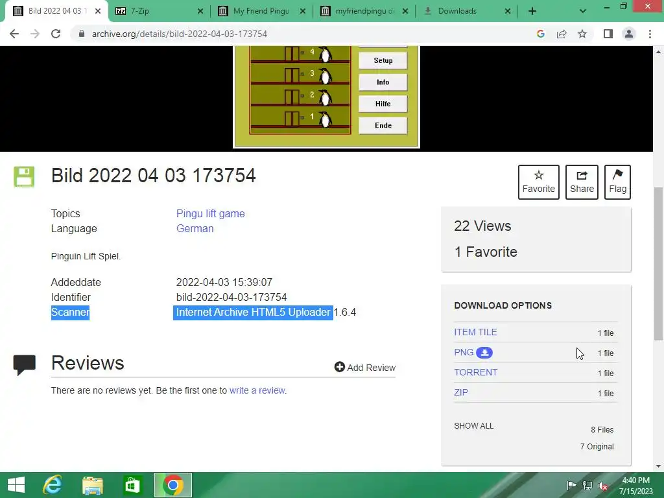
Task: Open Windows Store from taskbar
Action: pyautogui.click(x=132, y=485)
